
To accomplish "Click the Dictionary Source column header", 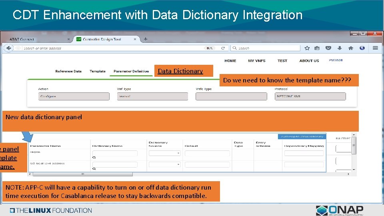I will (158, 144).
